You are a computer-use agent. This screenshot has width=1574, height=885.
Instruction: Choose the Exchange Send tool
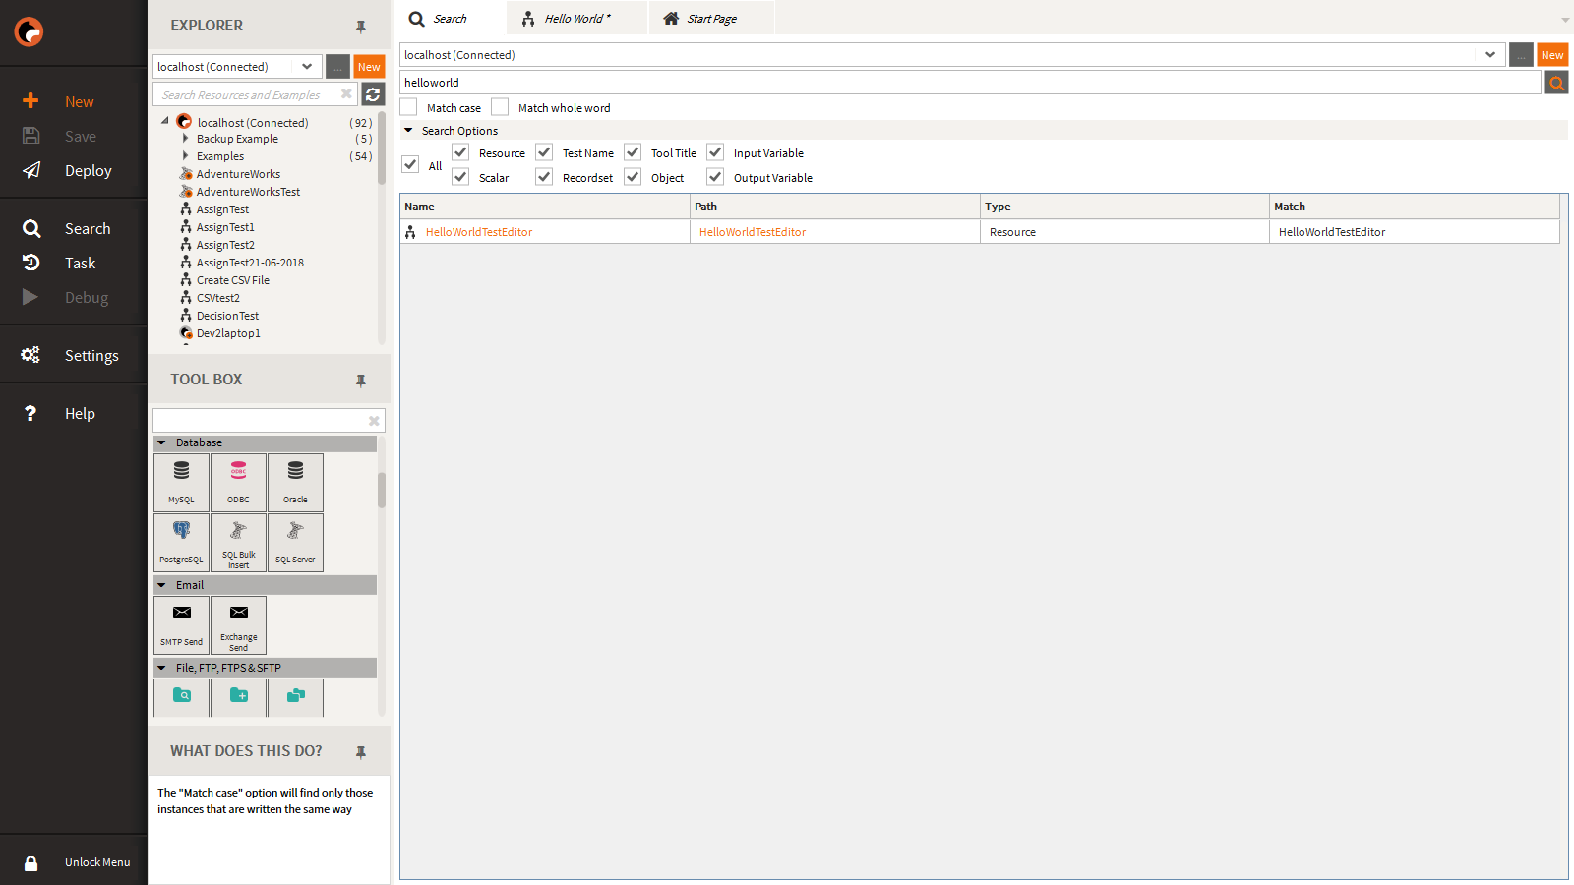pyautogui.click(x=238, y=624)
